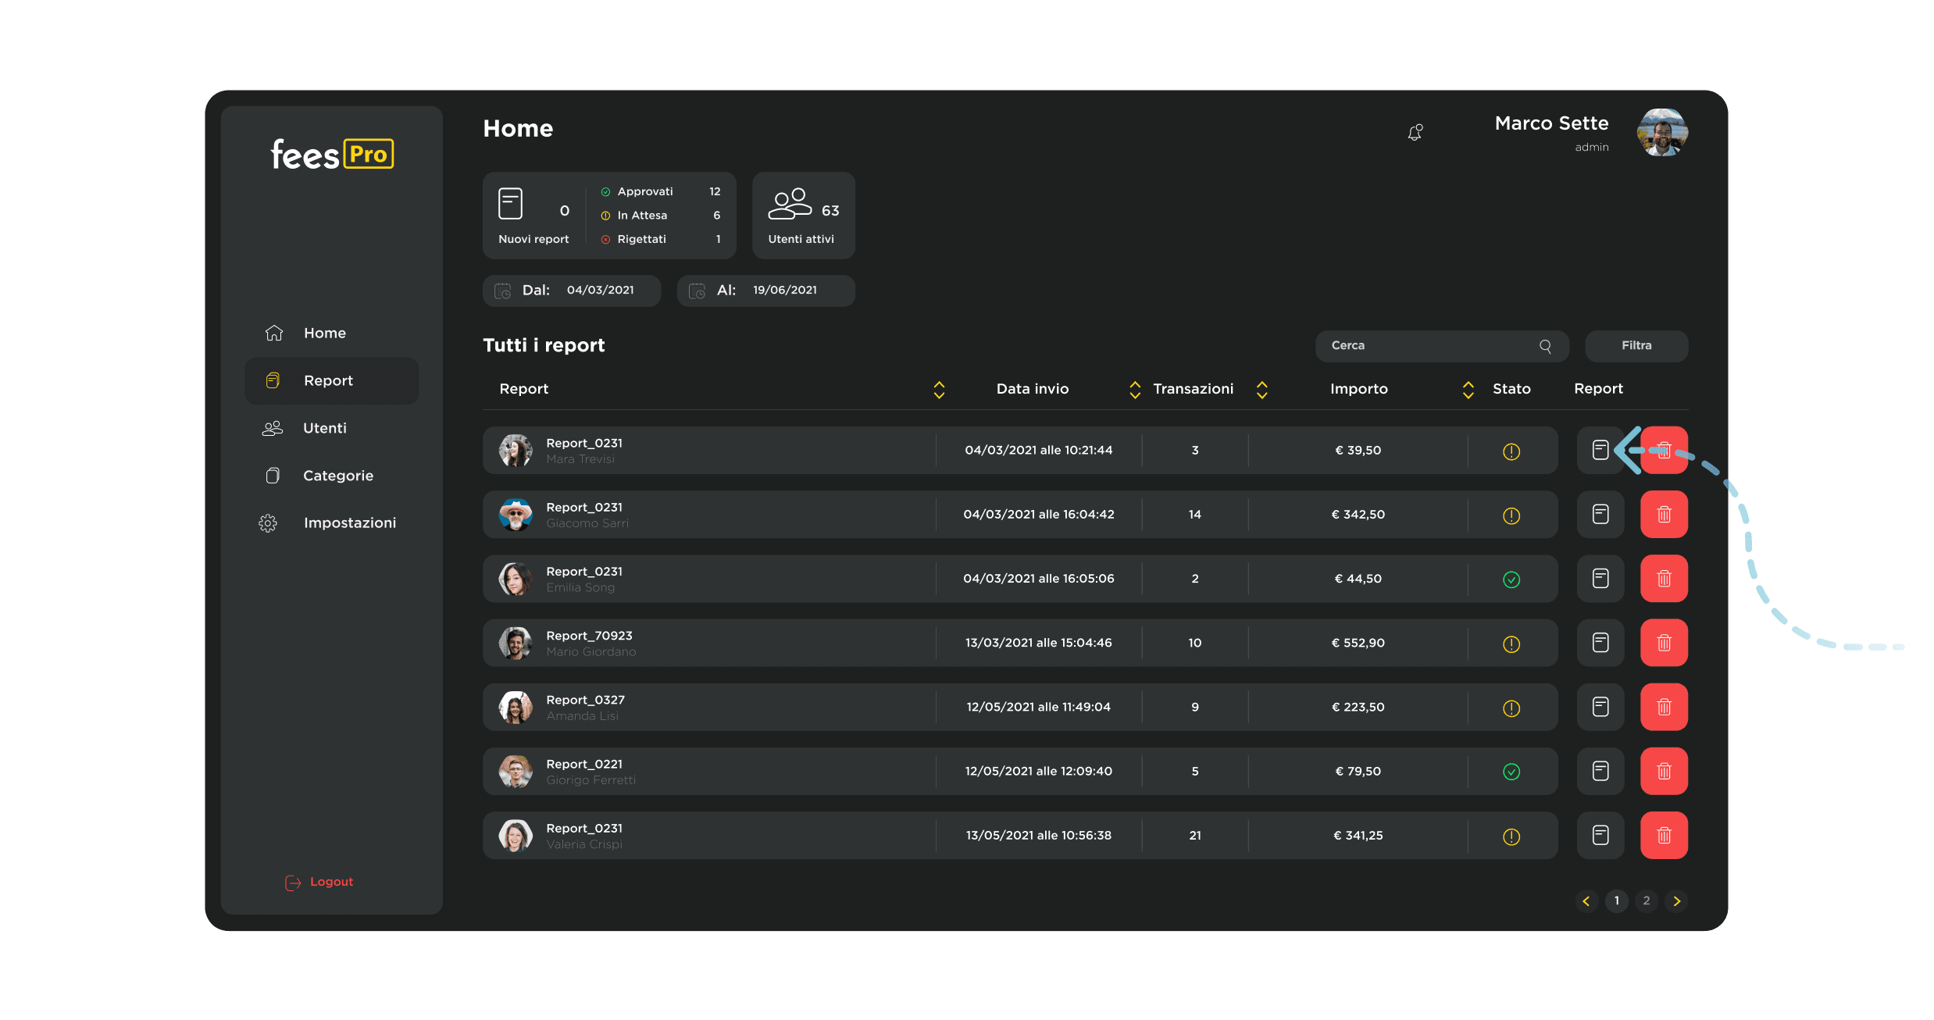This screenshot has height=1020, width=1934.
Task: Open Emilia Song's report document
Action: click(x=1600, y=579)
